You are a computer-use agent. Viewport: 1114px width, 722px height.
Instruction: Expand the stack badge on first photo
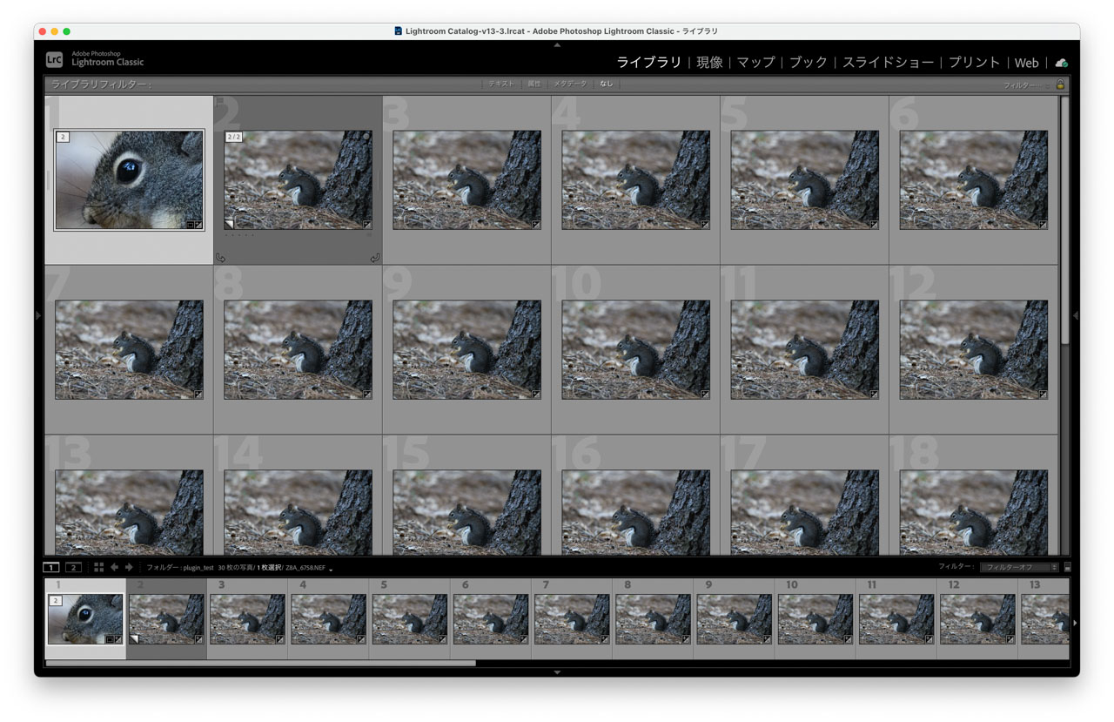[63, 137]
